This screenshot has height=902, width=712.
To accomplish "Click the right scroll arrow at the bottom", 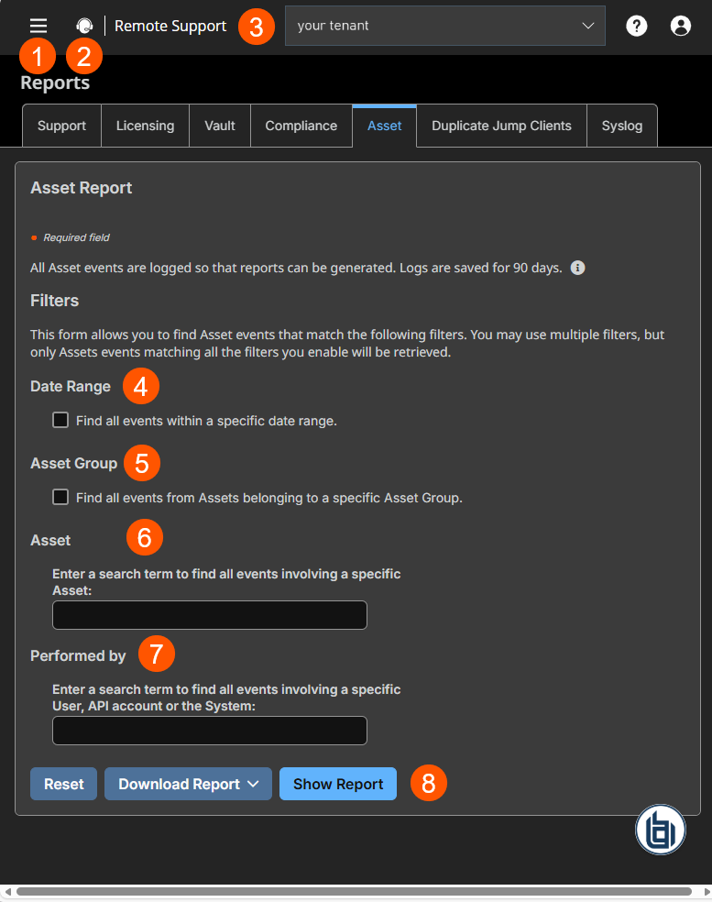I will (707, 892).
